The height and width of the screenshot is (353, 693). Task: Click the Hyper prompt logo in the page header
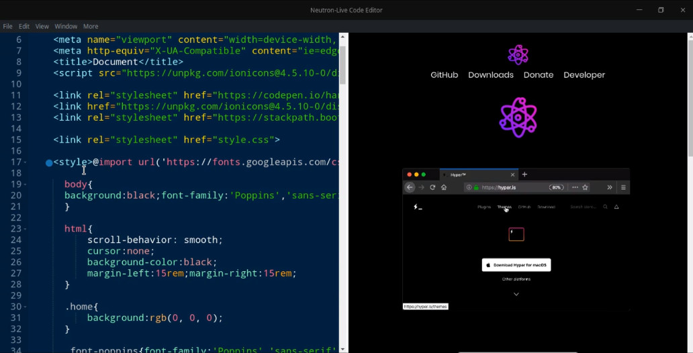pyautogui.click(x=418, y=207)
